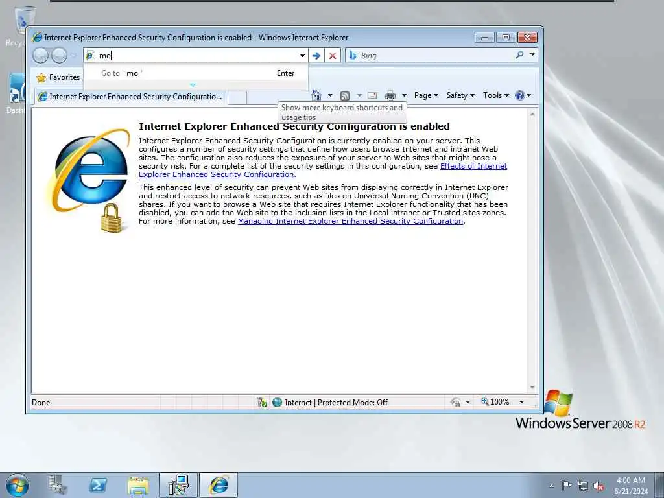Click the blue Go arrow button

316,56
